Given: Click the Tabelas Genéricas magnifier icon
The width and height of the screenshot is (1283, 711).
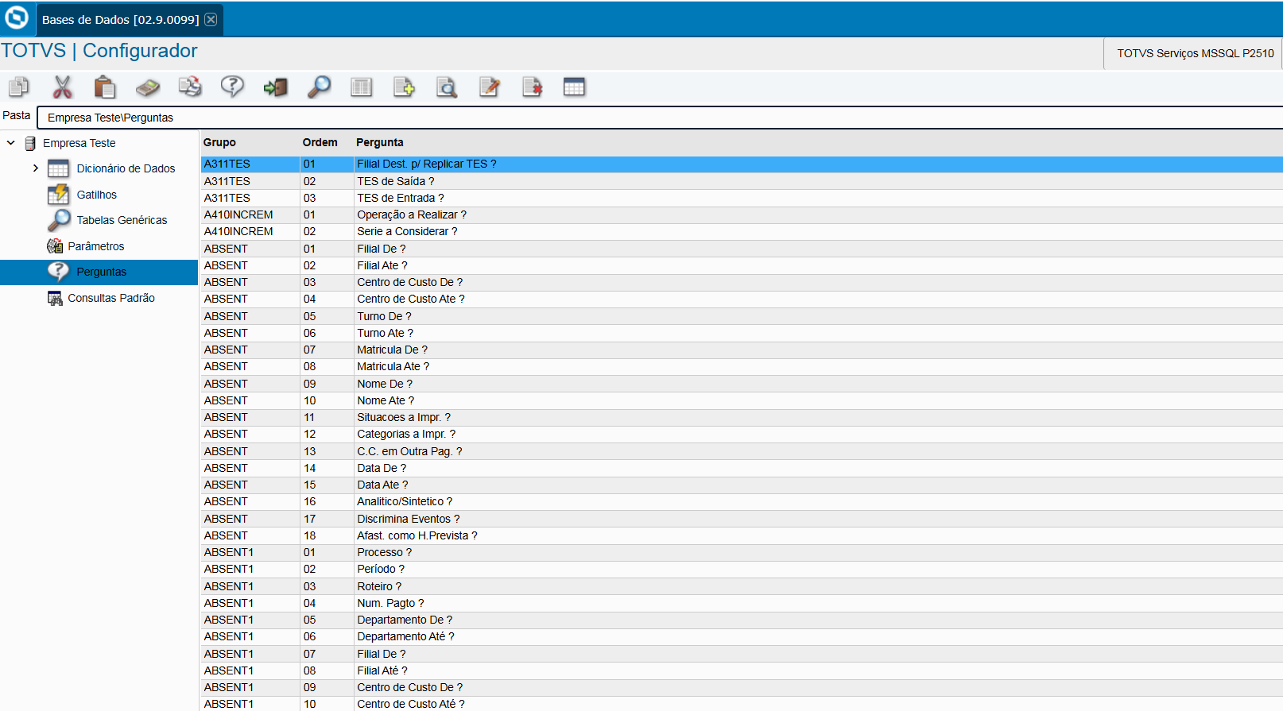Looking at the screenshot, I should [59, 220].
